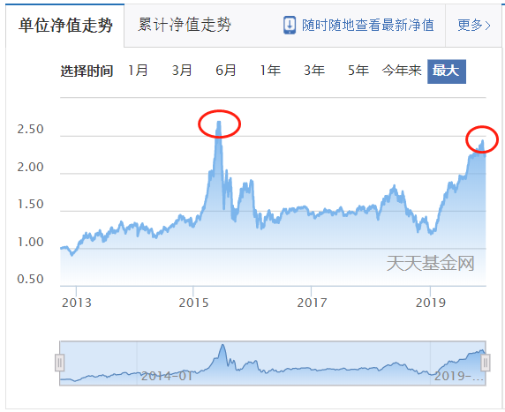505x412 pixels.
Task: Select the highlighted 最大 range button
Action: [x=447, y=71]
